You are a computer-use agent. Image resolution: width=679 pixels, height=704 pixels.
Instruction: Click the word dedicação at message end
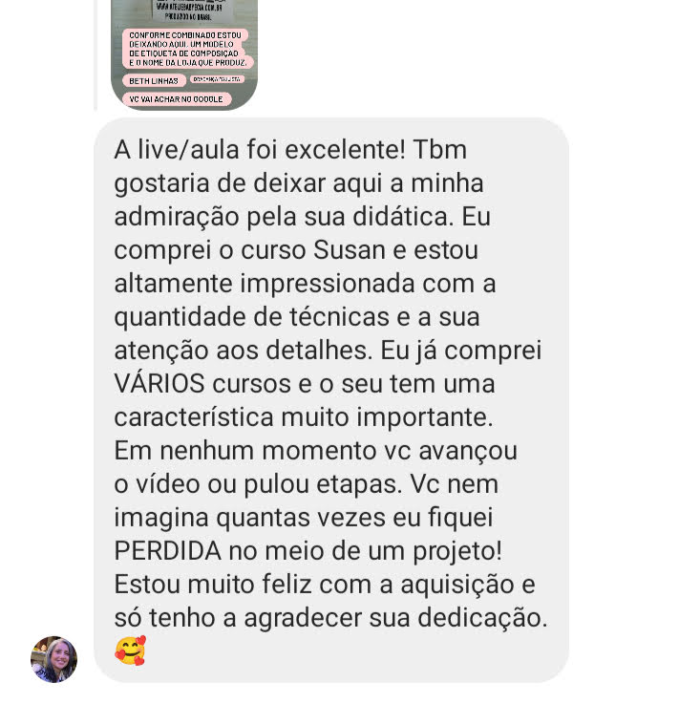[x=483, y=618]
